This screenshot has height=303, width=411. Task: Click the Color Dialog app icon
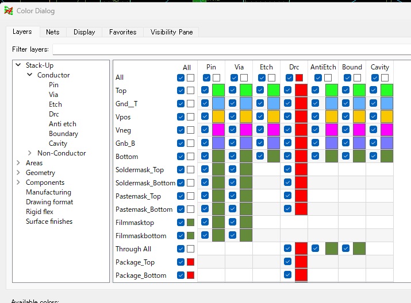pos(9,10)
